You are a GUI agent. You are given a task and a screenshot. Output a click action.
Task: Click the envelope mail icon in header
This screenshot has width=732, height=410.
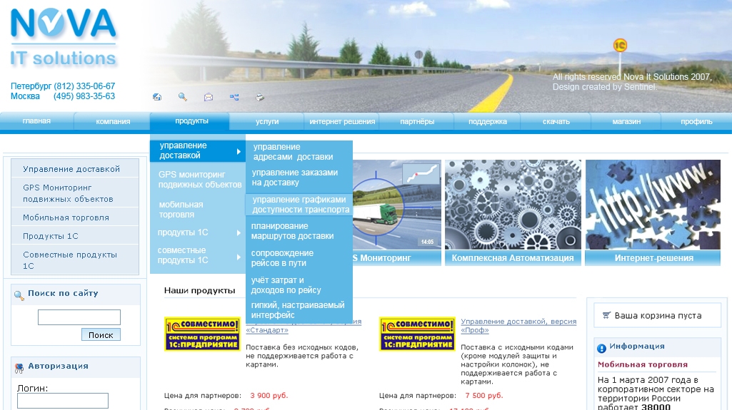click(x=209, y=97)
